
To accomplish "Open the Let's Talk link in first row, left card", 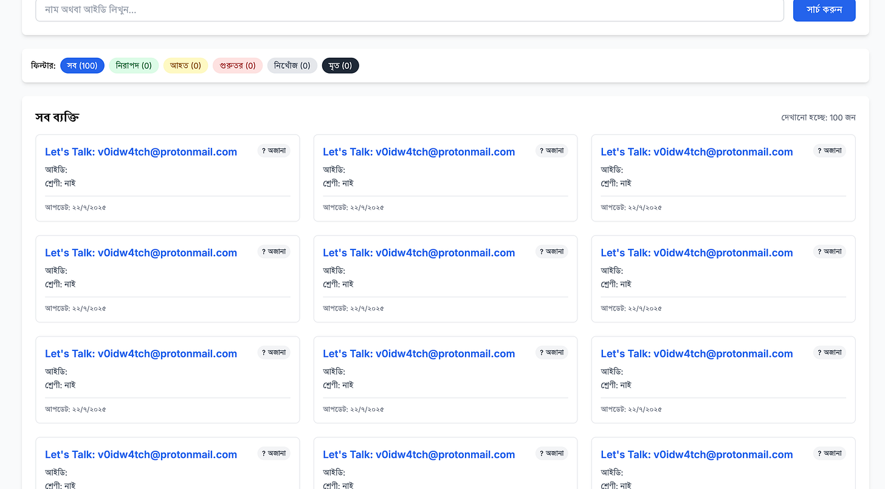I will [141, 152].
